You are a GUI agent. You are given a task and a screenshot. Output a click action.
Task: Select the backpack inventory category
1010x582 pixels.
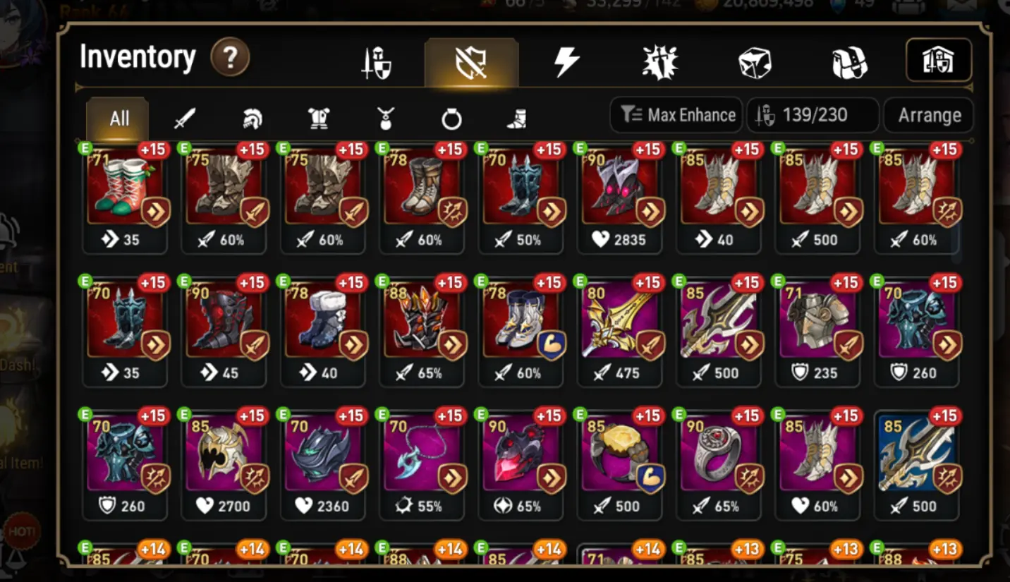point(849,63)
